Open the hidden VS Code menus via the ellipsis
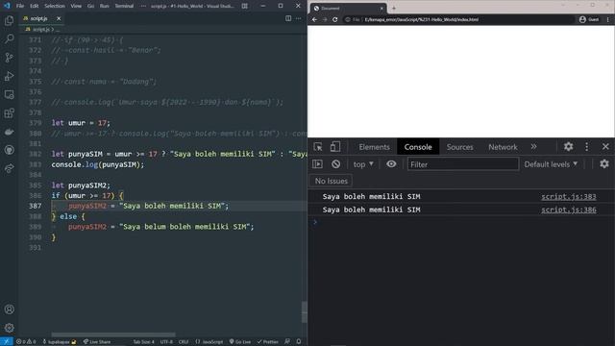The width and height of the screenshot is (615, 346). 143,6
